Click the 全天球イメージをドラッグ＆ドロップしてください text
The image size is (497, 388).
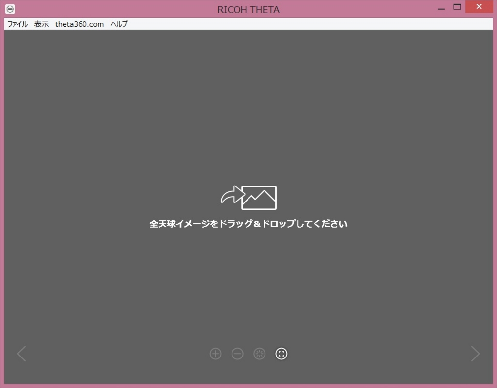[248, 224]
